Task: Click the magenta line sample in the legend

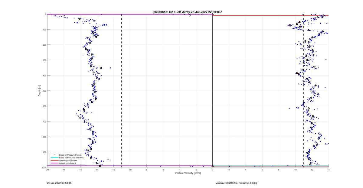Action: (x=54, y=163)
